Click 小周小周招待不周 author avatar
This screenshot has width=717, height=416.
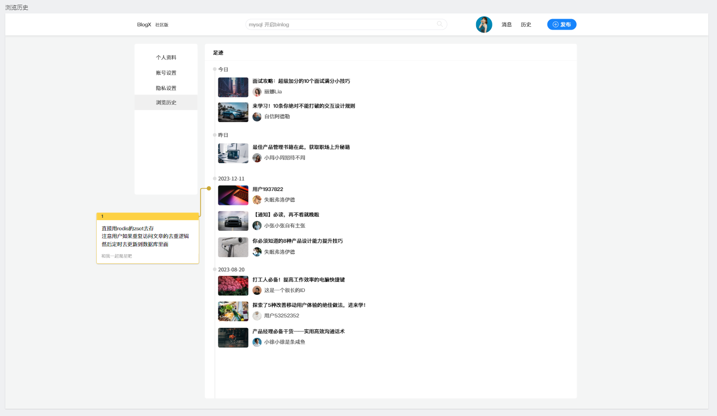click(x=257, y=158)
